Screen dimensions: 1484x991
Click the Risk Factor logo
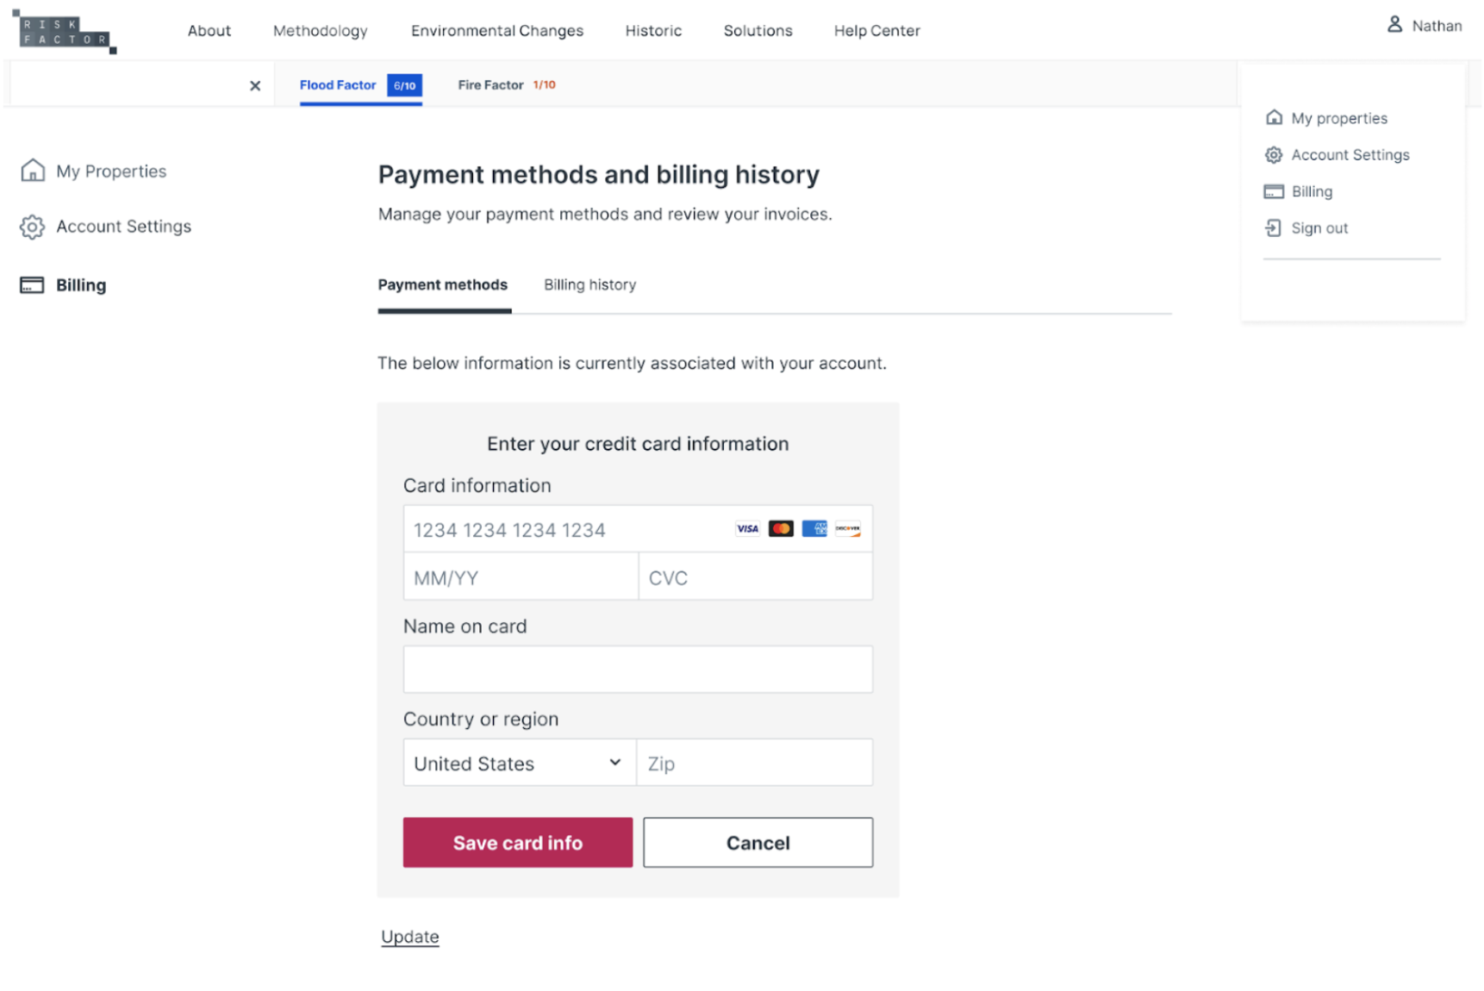65,32
